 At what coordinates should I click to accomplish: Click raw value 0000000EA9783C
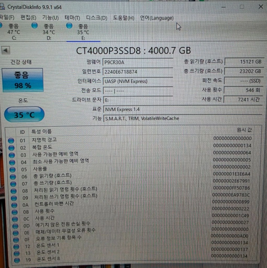[x=231, y=195]
